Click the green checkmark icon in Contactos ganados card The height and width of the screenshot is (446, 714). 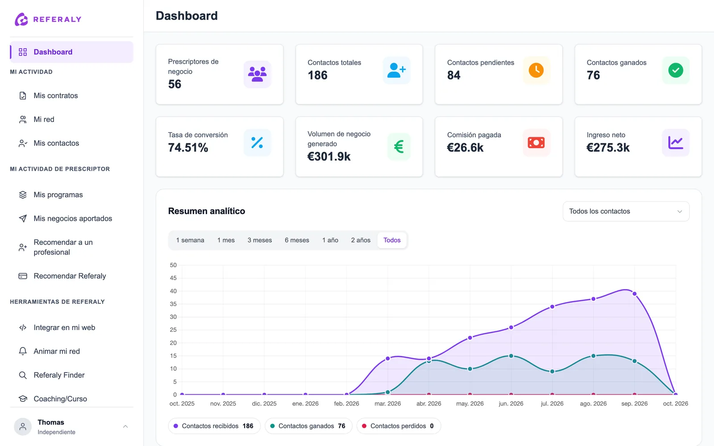coord(676,70)
